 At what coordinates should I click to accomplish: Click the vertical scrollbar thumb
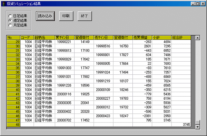pyautogui.click(x=198, y=122)
